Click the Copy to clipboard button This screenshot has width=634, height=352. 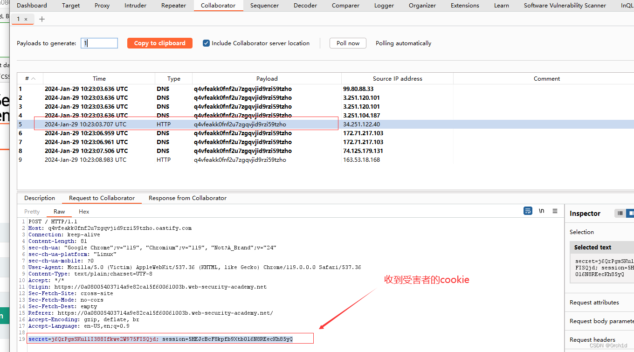tap(160, 43)
